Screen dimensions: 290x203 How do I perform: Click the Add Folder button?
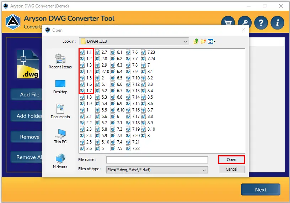(26, 116)
